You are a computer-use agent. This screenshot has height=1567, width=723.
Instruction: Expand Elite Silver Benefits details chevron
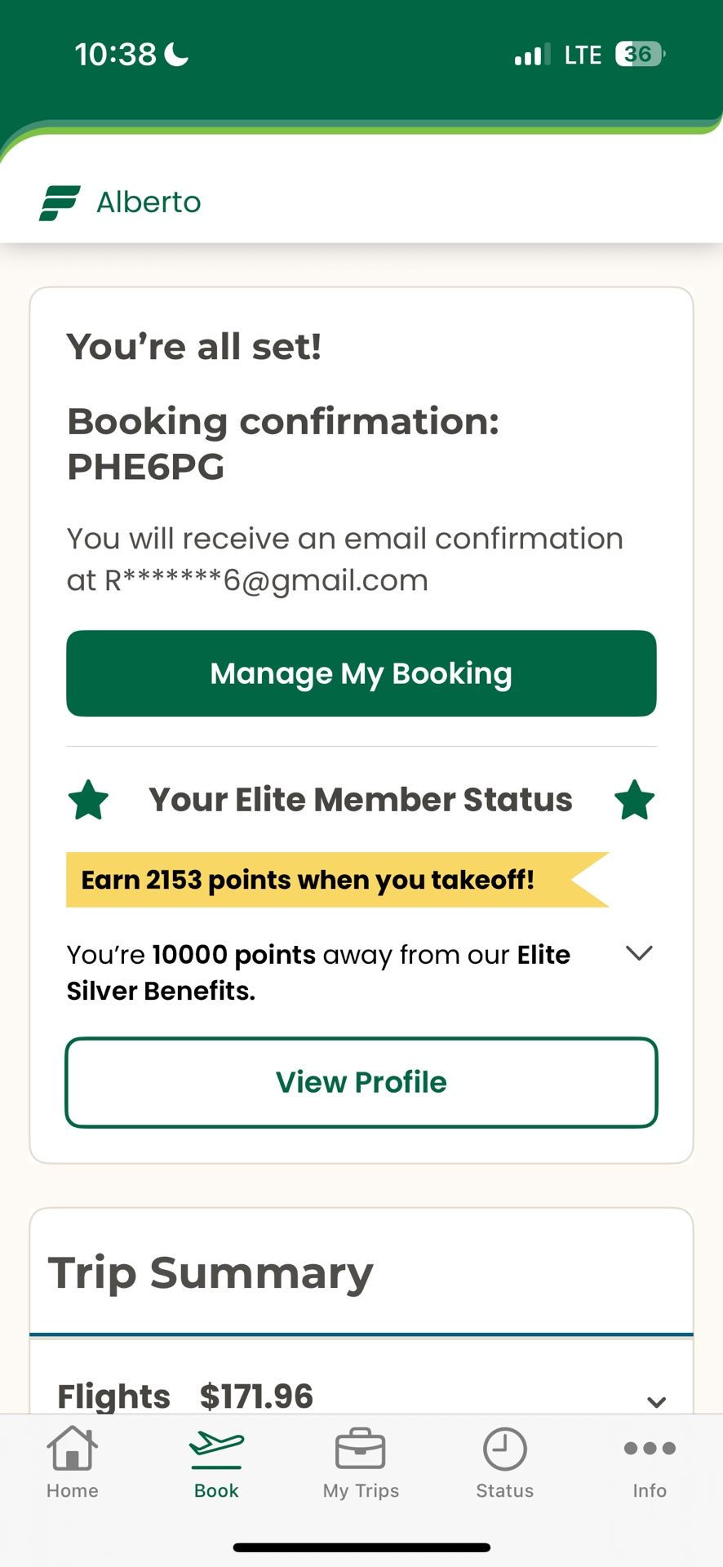pos(639,953)
